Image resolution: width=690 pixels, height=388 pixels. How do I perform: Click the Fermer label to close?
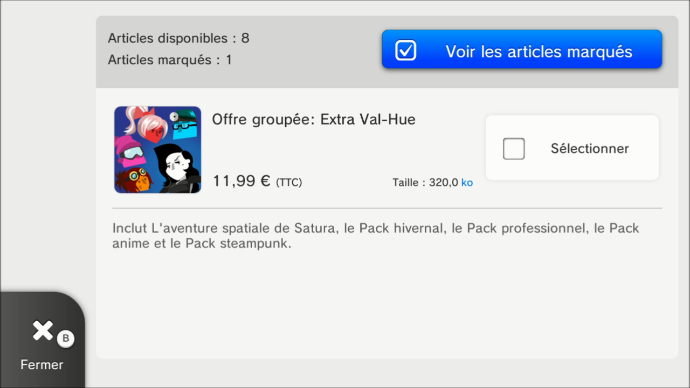(x=42, y=365)
